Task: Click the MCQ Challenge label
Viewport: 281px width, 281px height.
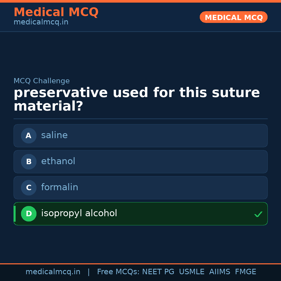Action: [42, 81]
